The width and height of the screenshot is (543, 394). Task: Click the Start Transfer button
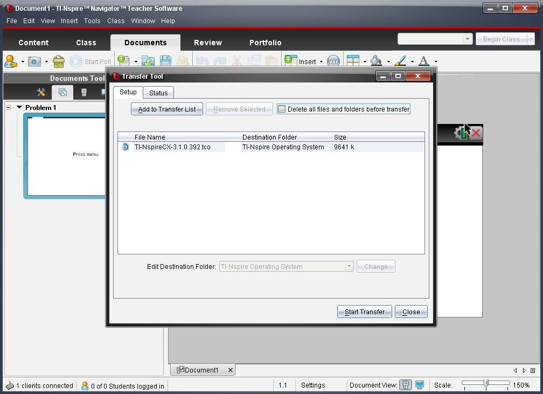click(x=365, y=312)
